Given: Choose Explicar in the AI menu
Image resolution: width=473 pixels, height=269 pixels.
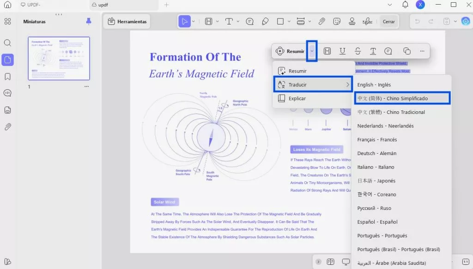Looking at the screenshot, I should pos(314,98).
